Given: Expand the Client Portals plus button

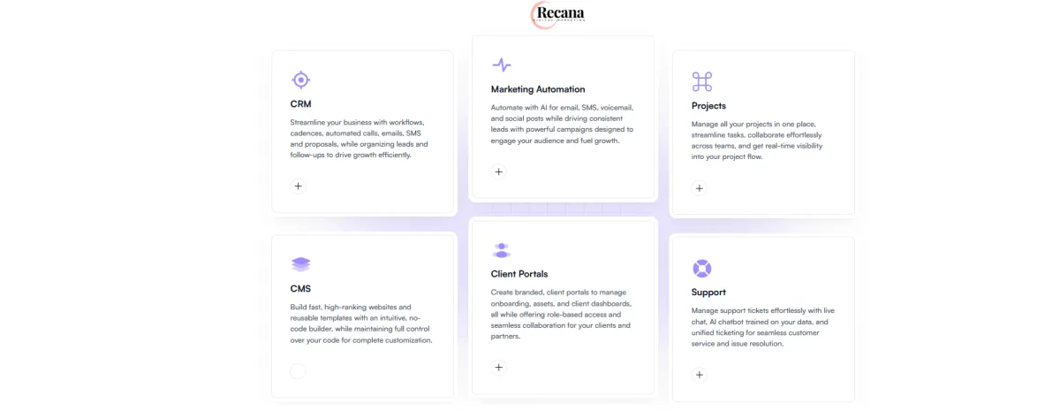Looking at the screenshot, I should [x=499, y=367].
